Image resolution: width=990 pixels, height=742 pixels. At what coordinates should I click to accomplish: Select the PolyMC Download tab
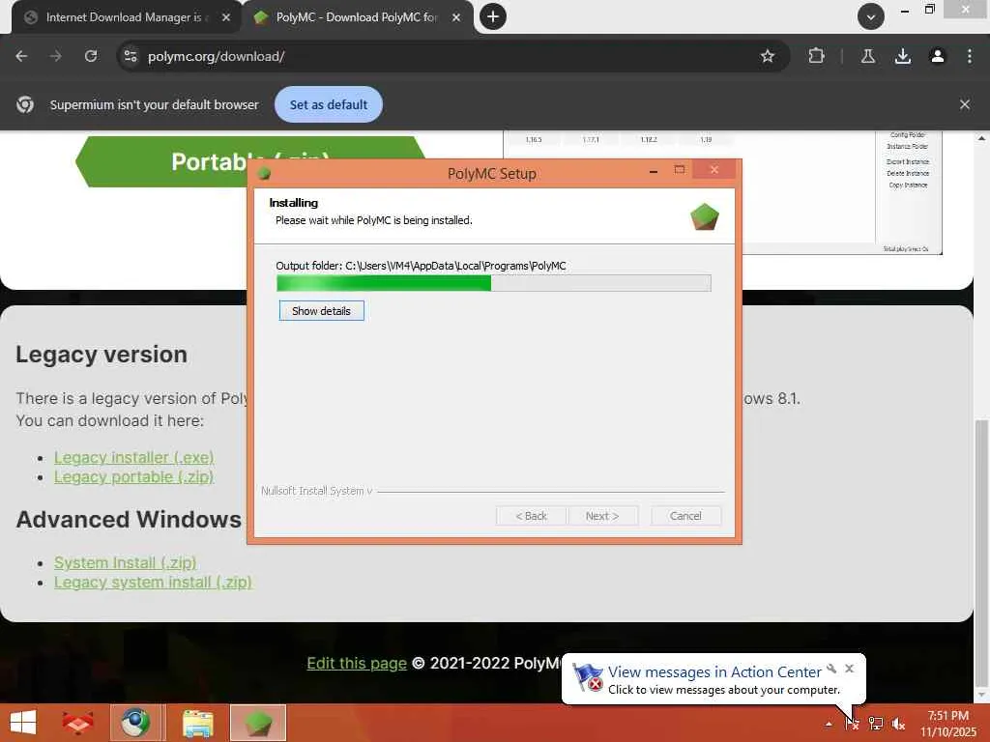click(x=357, y=17)
